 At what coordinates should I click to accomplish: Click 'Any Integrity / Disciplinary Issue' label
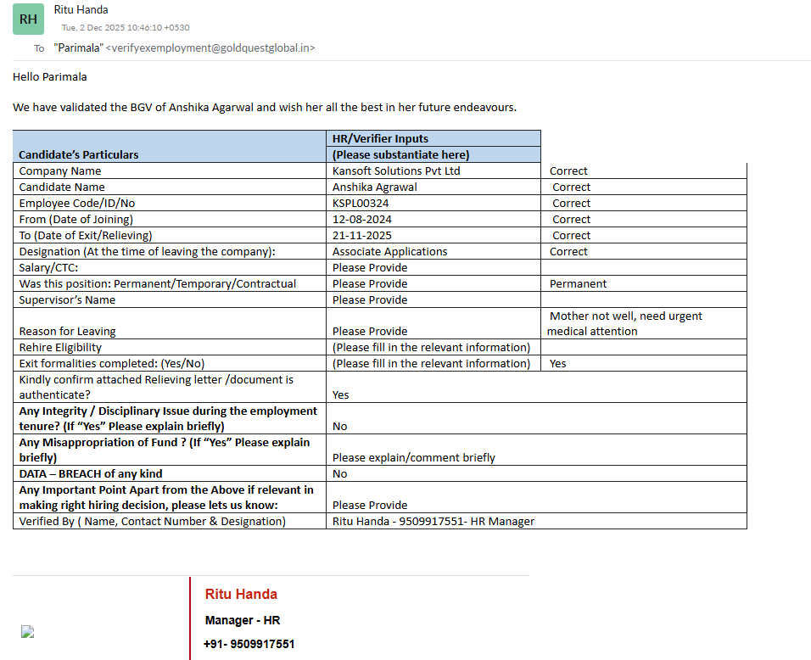[168, 418]
